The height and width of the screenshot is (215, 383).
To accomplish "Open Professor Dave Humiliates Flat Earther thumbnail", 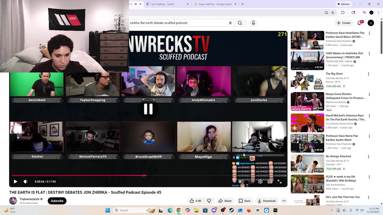I will click(307, 40).
